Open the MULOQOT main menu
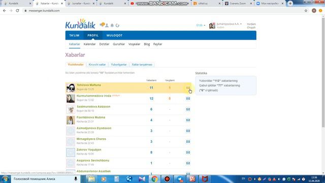The height and width of the screenshot is (183, 325). coord(114,35)
